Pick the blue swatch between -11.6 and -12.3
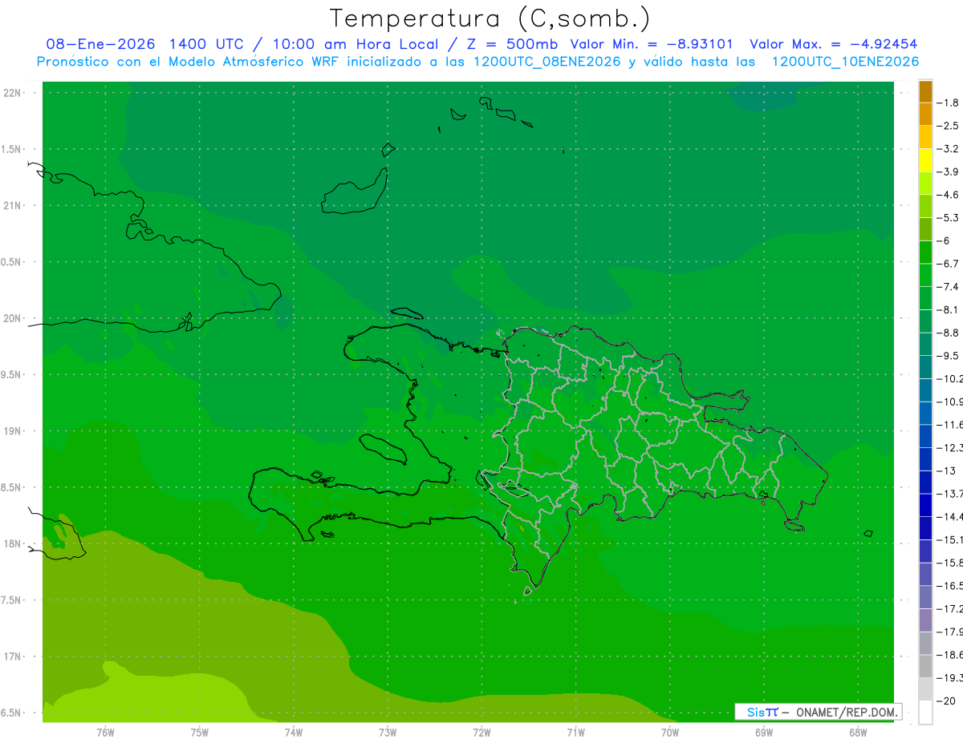 pyautogui.click(x=925, y=436)
